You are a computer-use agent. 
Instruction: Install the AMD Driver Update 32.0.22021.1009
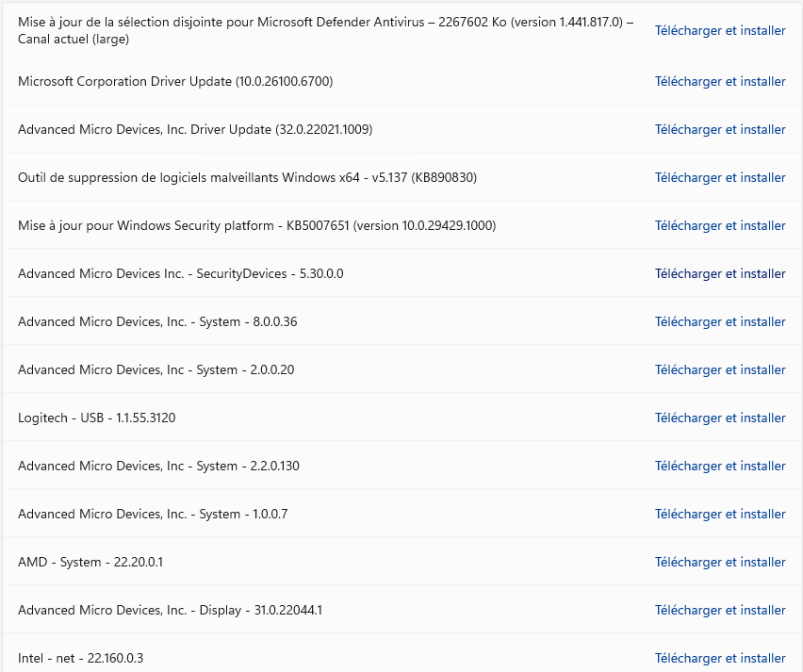coord(720,129)
